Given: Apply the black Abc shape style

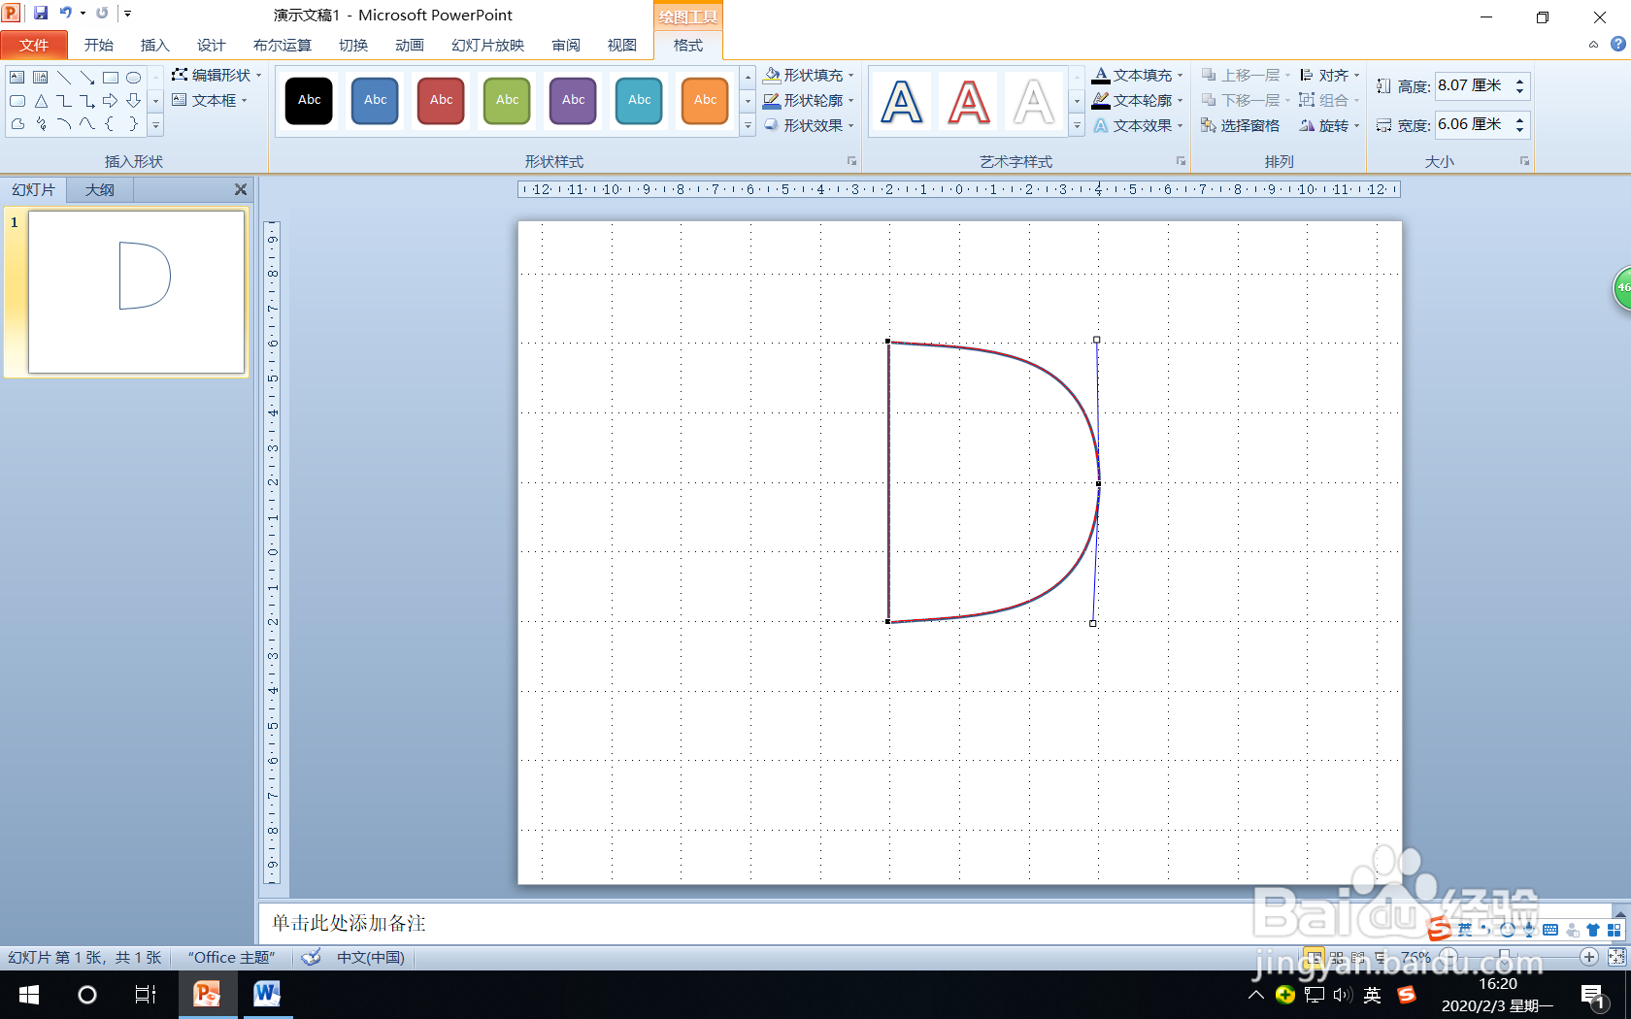Looking at the screenshot, I should [x=310, y=101].
